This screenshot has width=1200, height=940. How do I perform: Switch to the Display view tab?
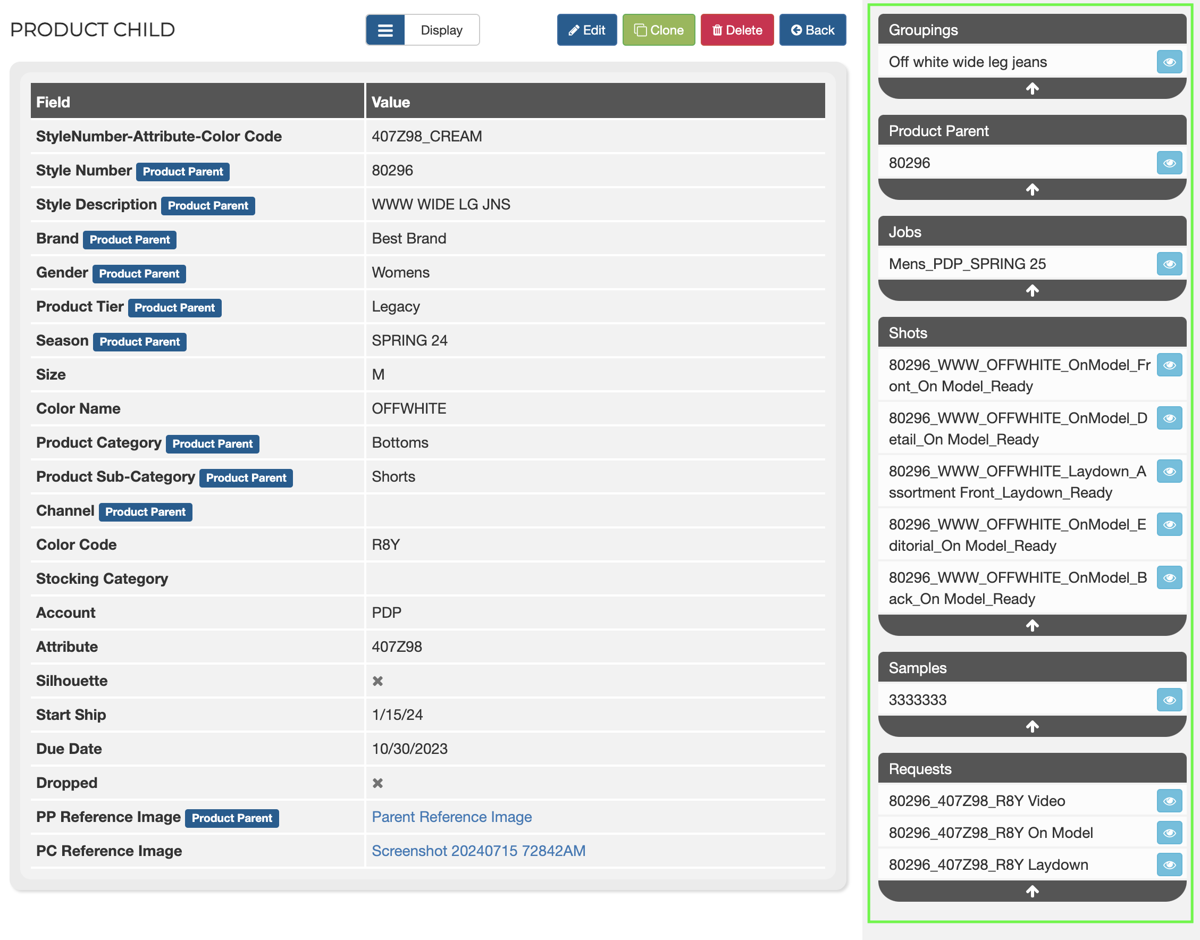441,30
